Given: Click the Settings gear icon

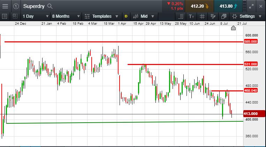Looking at the screenshot, I should click(234, 16).
